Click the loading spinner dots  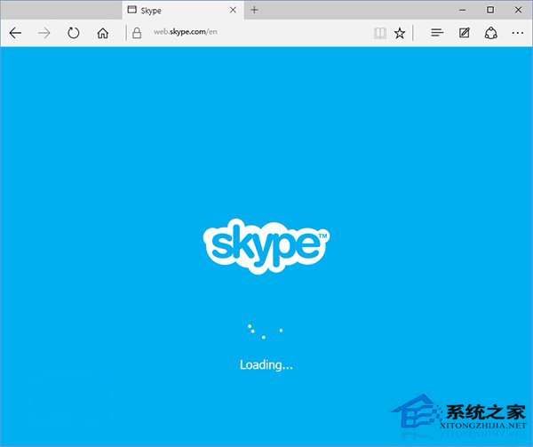264,331
